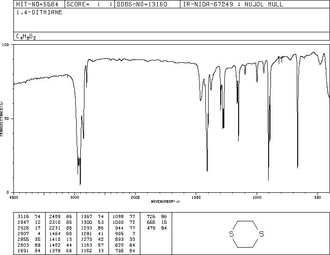Select the 1367 peak entry
This screenshot has width=330, height=255.
[92, 216]
